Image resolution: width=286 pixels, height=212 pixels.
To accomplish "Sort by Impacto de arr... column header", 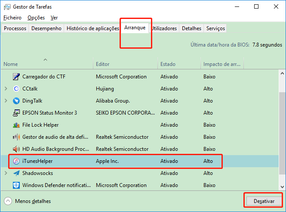I will tap(222, 63).
